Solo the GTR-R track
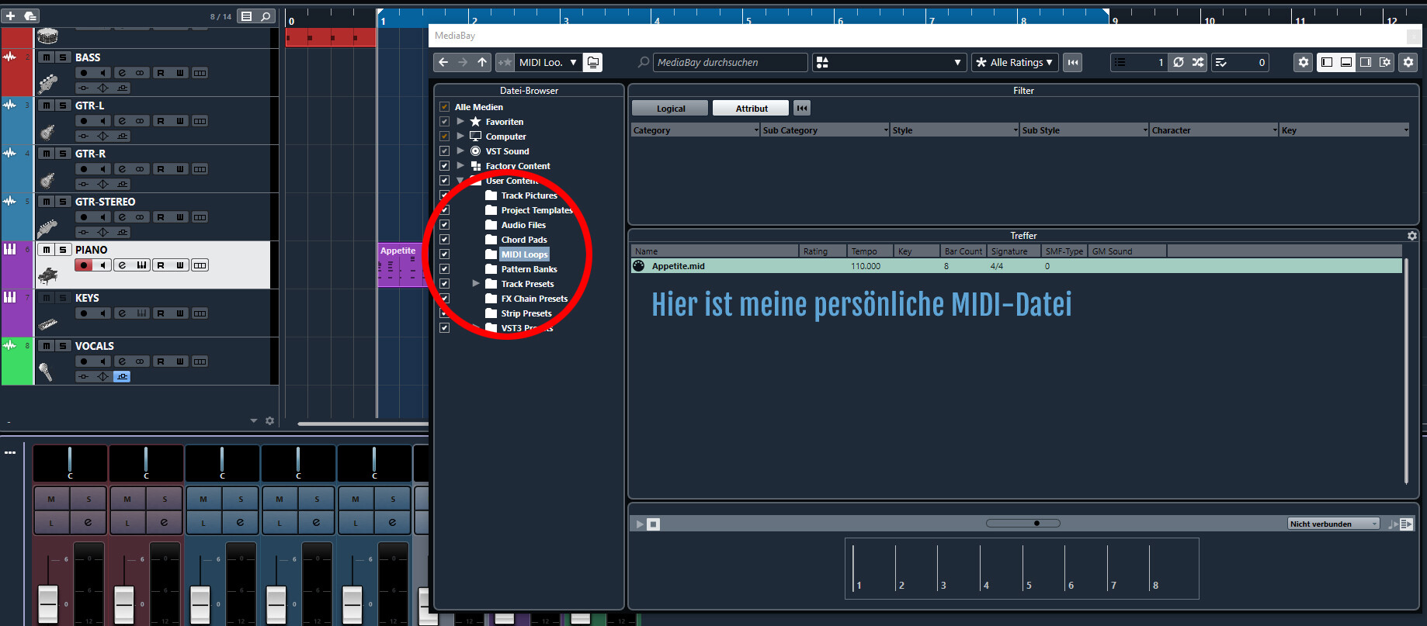Image resolution: width=1427 pixels, height=626 pixels. tap(63, 154)
